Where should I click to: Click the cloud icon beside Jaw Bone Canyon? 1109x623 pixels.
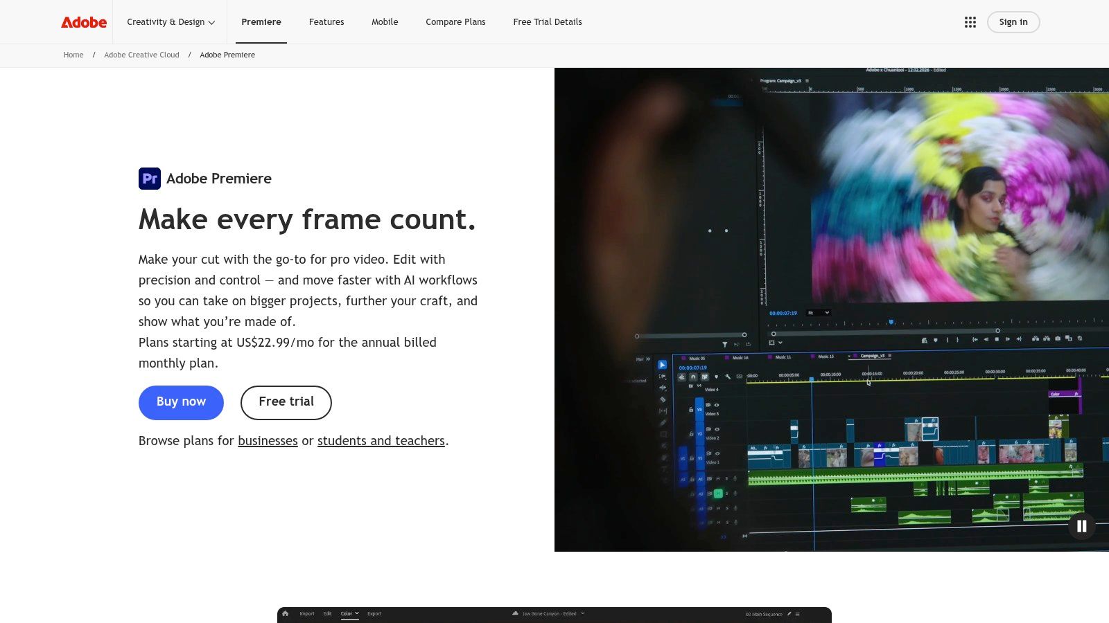[515, 613]
